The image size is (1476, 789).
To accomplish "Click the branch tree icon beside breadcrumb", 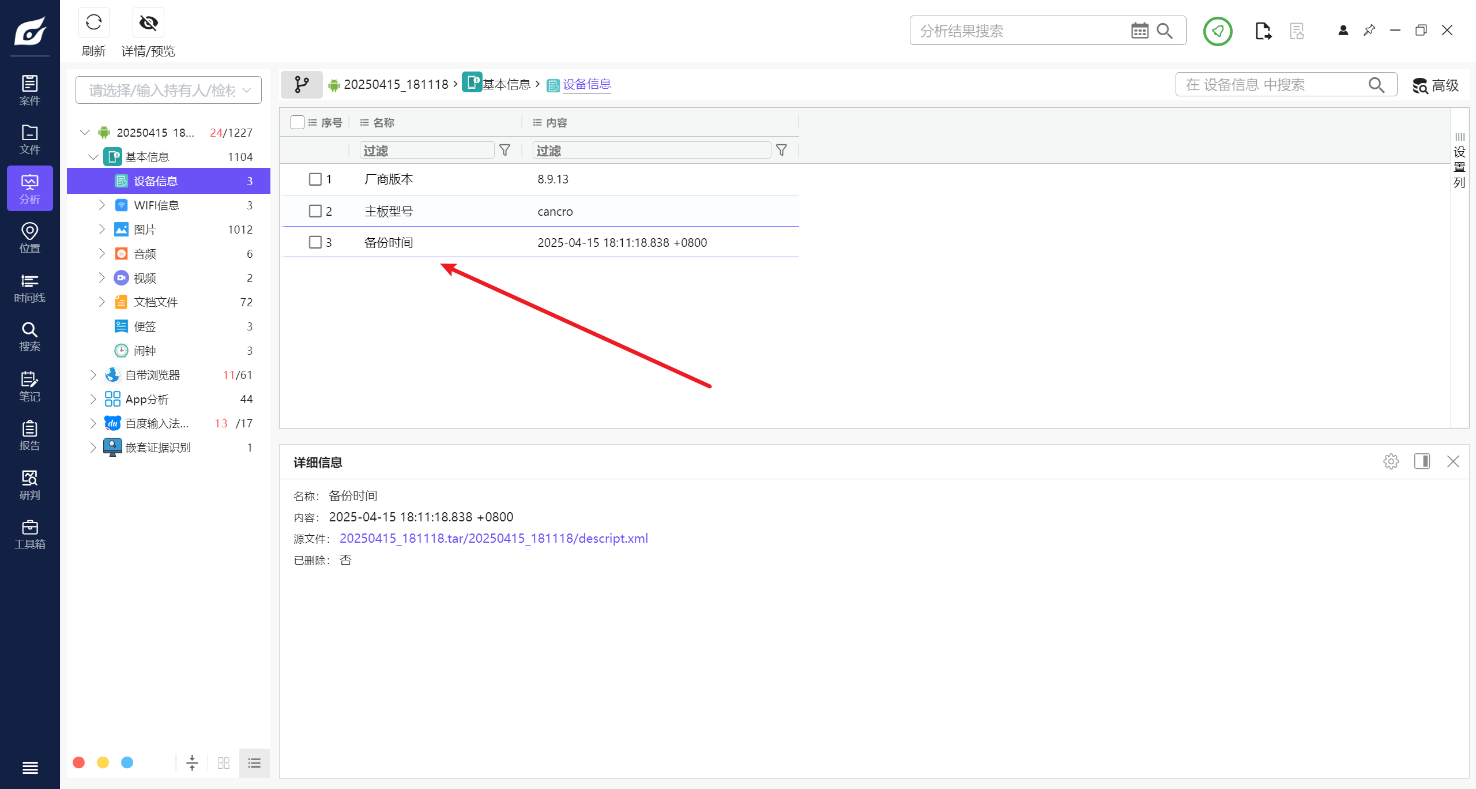I will tap(302, 84).
